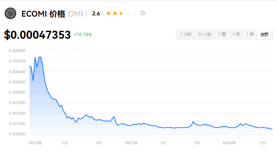Click the 0.000000 y-axis label
The image size is (277, 153).
point(18,134)
